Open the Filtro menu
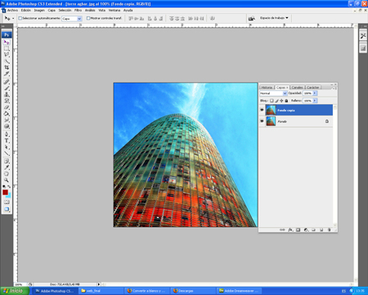The width and height of the screenshot is (368, 295). [78, 10]
